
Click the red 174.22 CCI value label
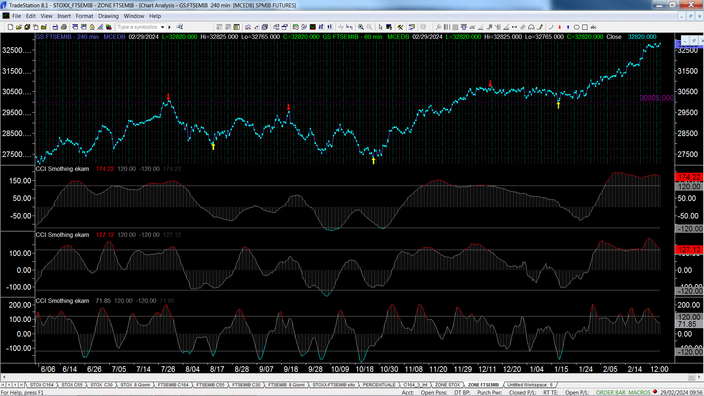pyautogui.click(x=105, y=169)
